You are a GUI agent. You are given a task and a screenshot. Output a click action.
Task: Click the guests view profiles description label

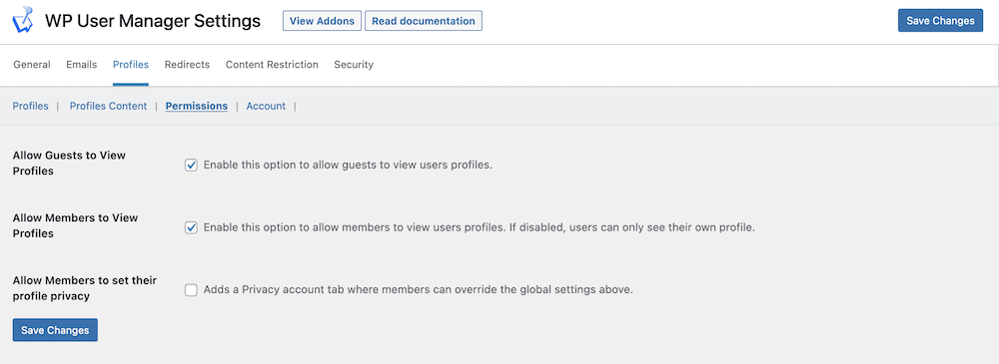click(x=349, y=165)
